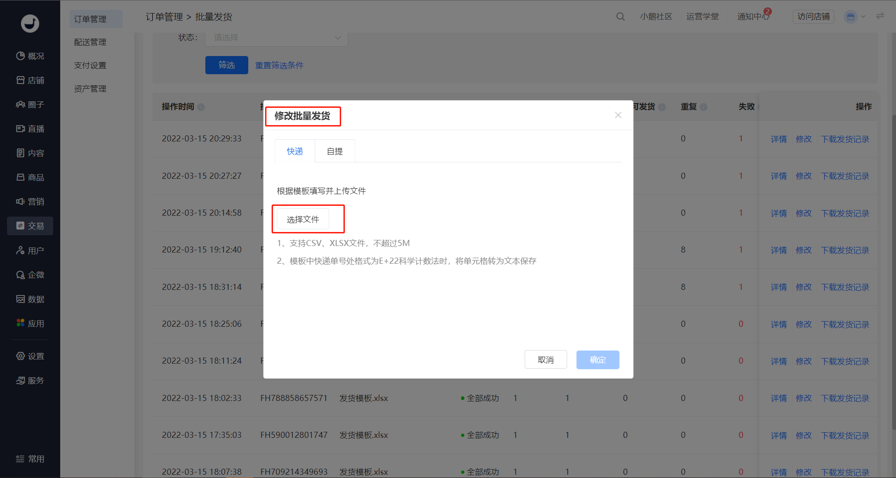Expand the 状态 请选择 dropdown
The width and height of the screenshot is (896, 478).
[x=276, y=38]
